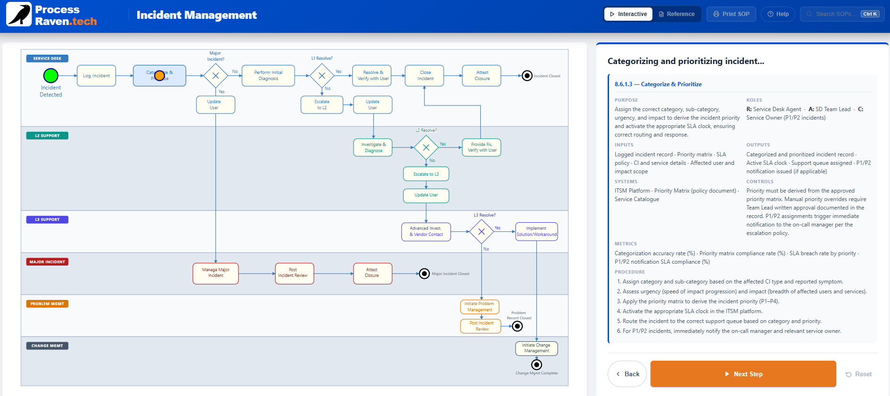
Task: Select Post Incident Review in Major Incident lane
Action: (295, 273)
